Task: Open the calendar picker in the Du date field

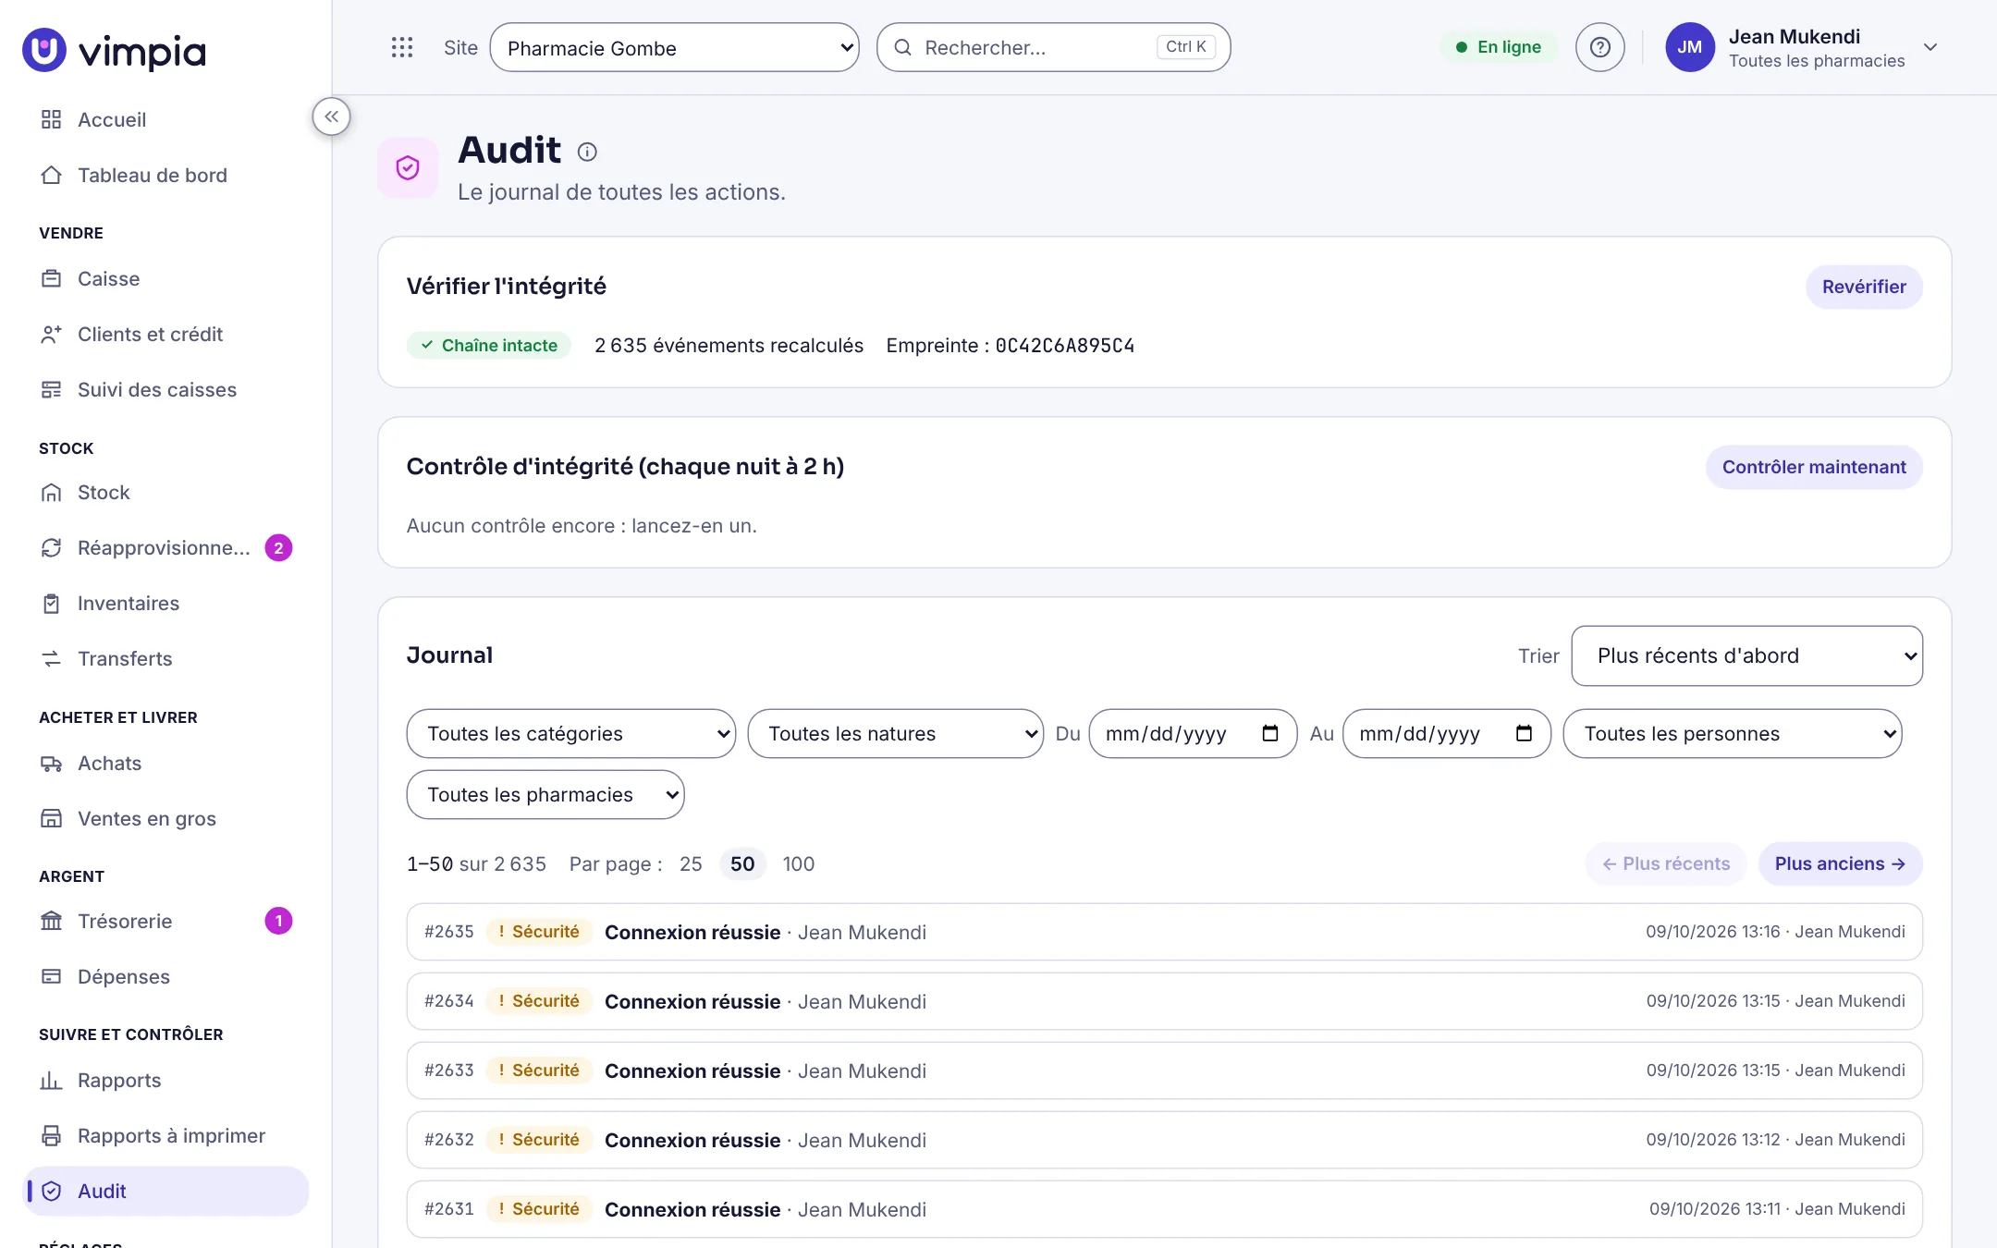Action: click(1270, 733)
